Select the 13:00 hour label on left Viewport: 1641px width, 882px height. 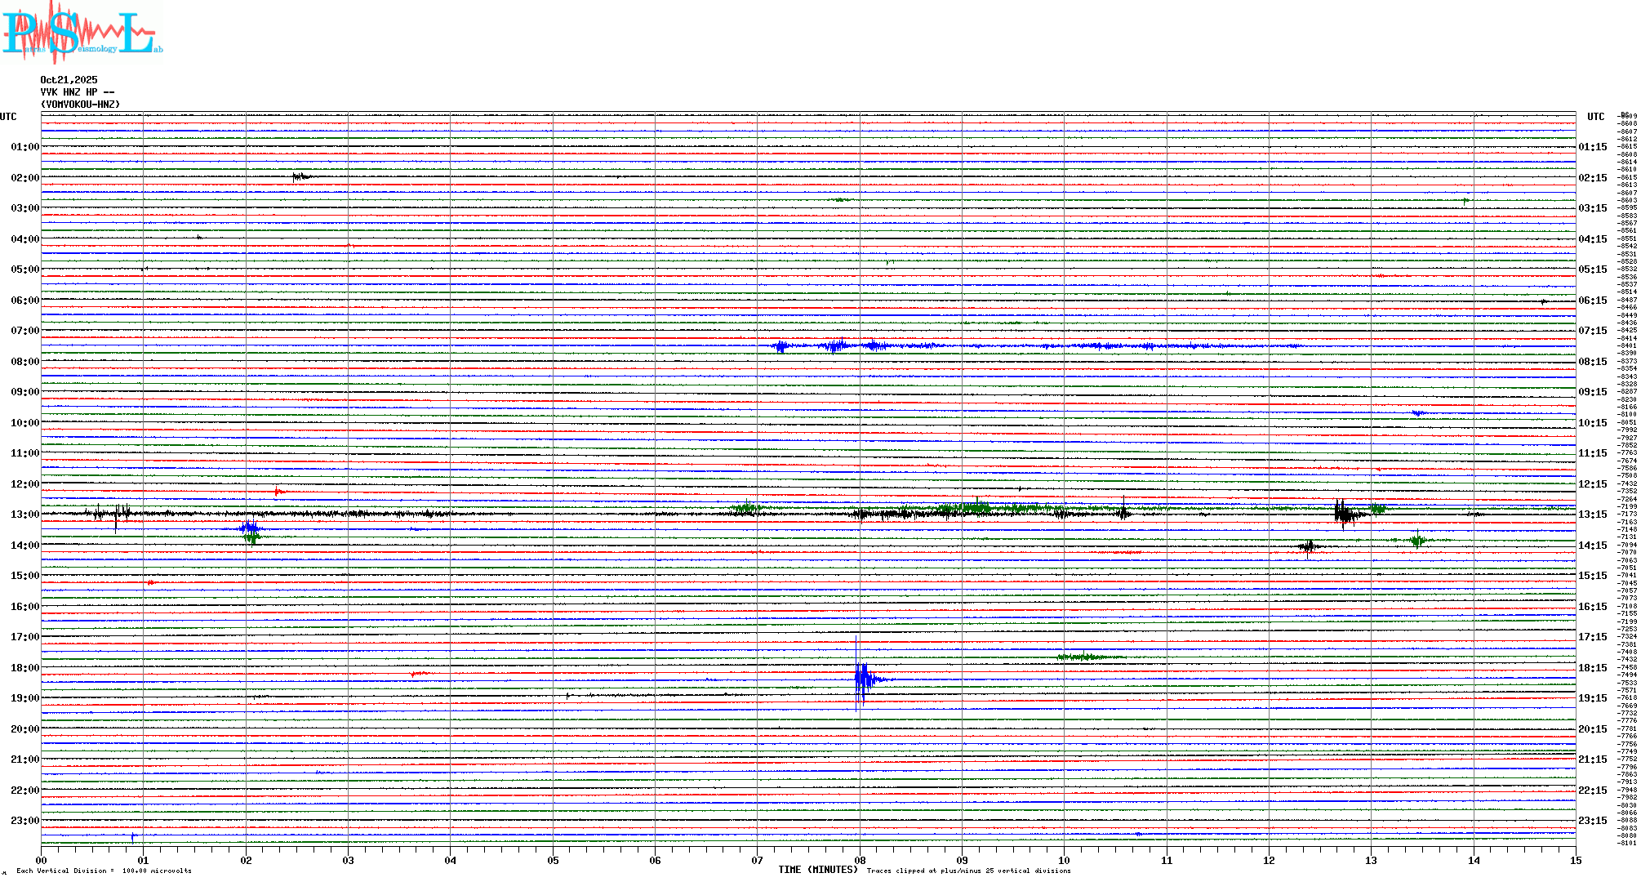point(24,514)
